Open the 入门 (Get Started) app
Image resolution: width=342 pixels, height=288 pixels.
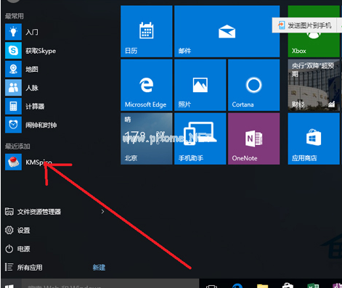22,32
